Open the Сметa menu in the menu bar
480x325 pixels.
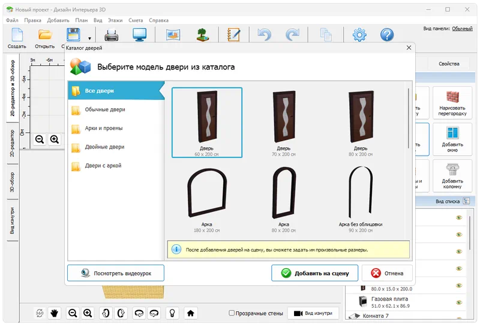point(136,20)
